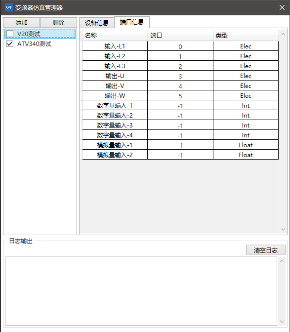The height and width of the screenshot is (332, 290).
Task: Click the 添加 button
Action: coord(22,22)
